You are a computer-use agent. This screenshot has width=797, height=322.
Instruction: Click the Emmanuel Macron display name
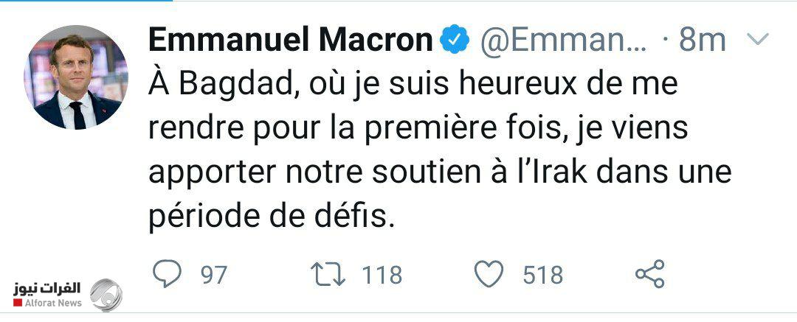(290, 41)
